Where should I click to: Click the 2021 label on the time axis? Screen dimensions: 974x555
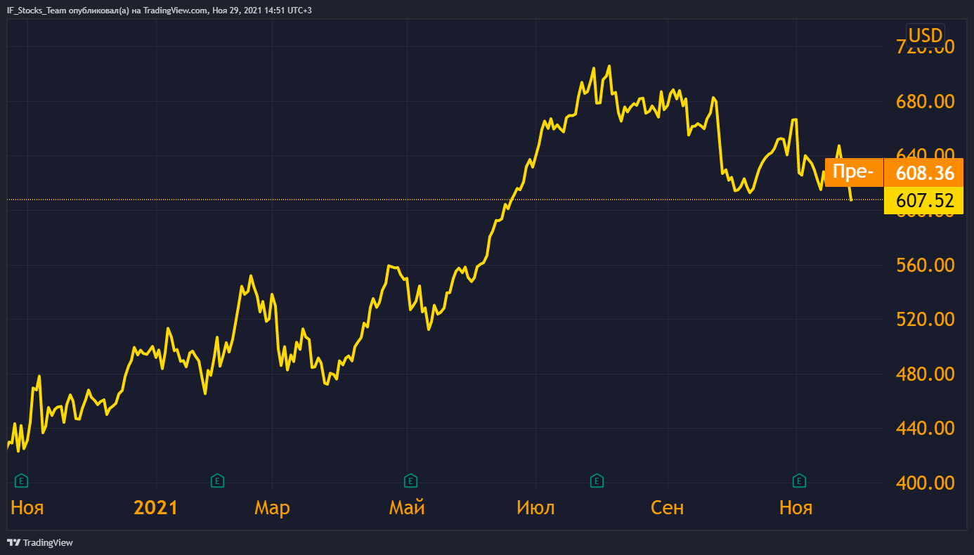tap(156, 507)
